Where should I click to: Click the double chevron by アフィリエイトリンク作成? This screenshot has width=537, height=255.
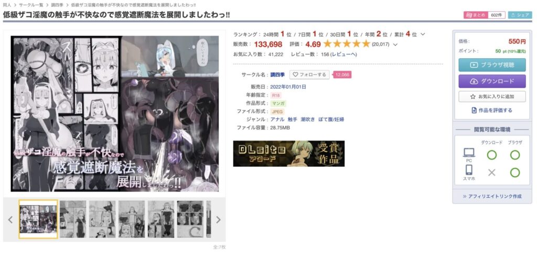coord(465,196)
